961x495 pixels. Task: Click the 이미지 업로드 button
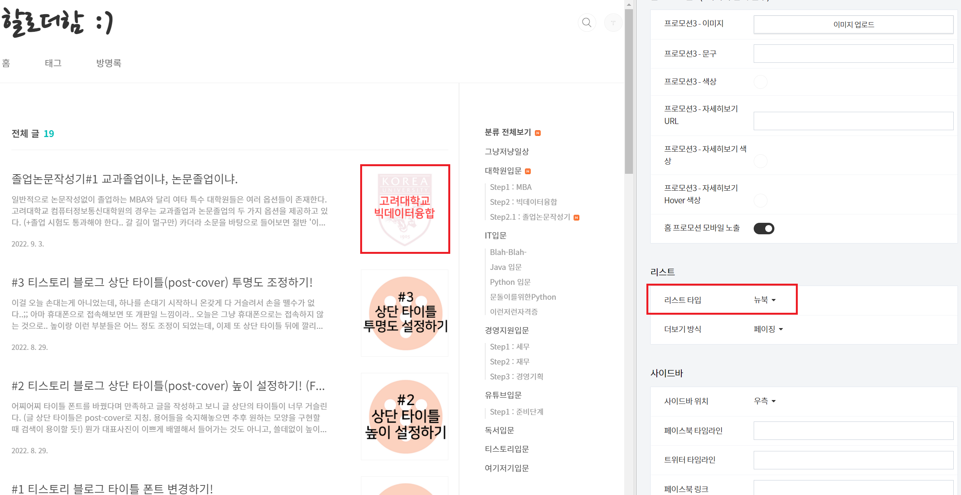coord(853,25)
